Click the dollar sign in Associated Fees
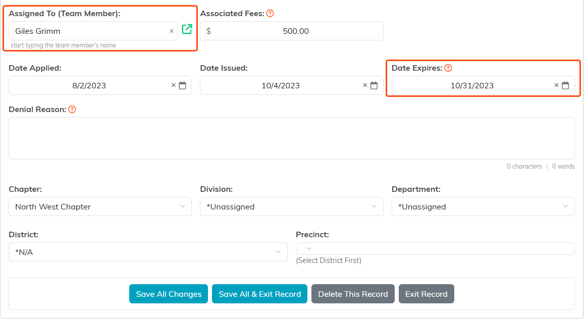The width and height of the screenshot is (584, 319). pos(208,31)
